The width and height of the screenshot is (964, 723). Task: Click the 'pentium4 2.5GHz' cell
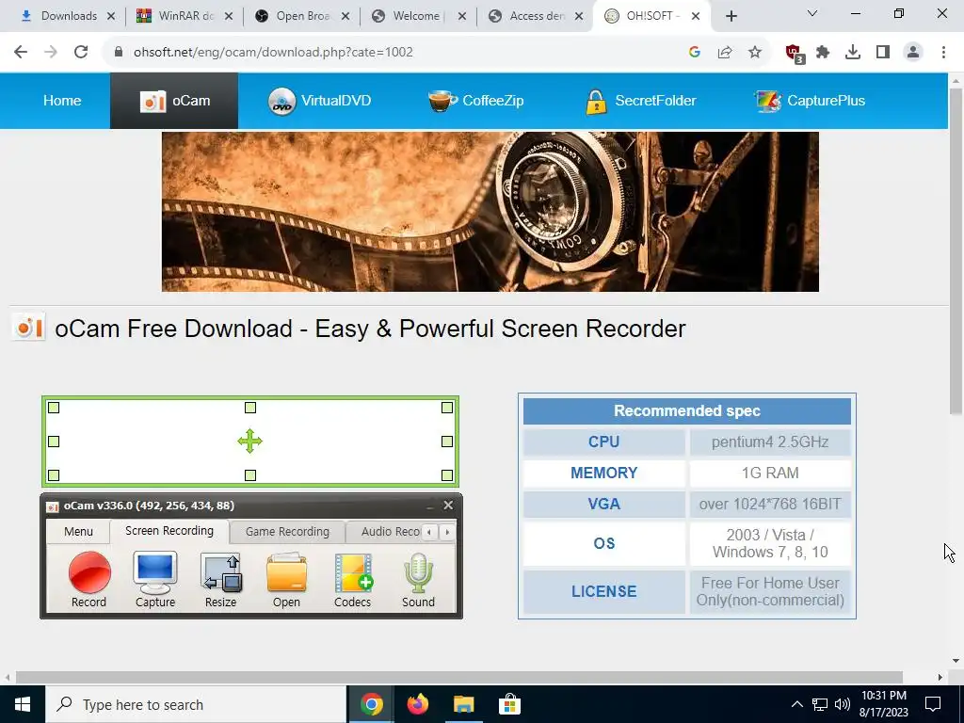tap(770, 442)
